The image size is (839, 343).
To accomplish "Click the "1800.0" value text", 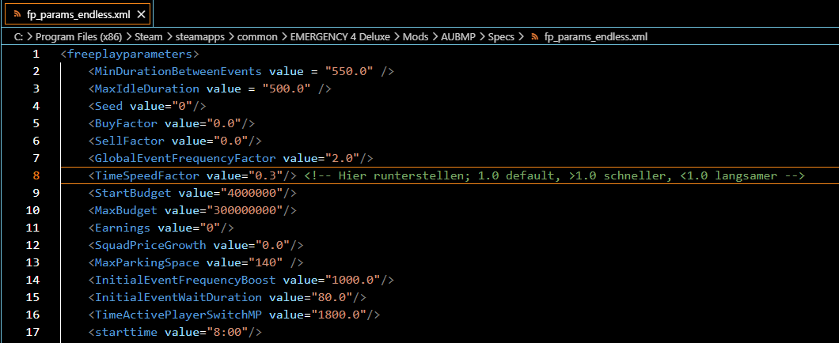I will click(339, 314).
